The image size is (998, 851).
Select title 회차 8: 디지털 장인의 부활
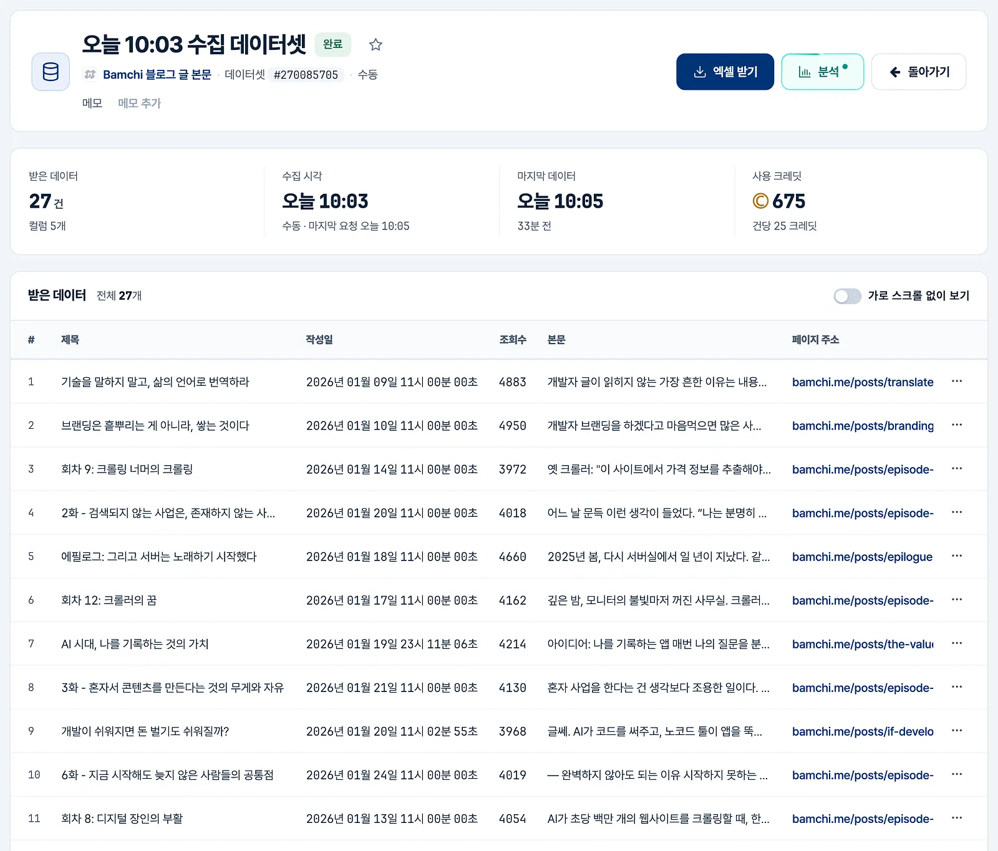click(x=122, y=818)
